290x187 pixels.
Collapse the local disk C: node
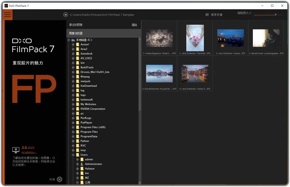(x=69, y=40)
